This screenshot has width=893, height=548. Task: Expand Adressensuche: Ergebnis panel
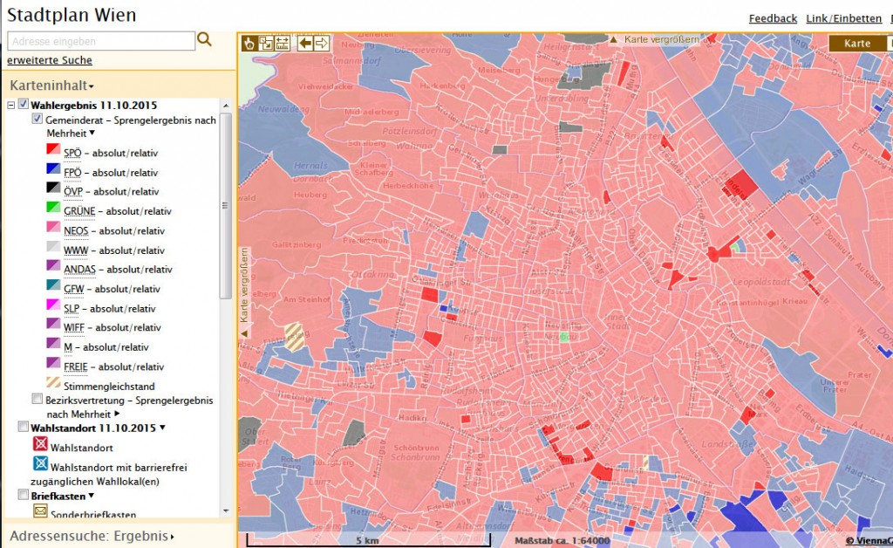[x=92, y=536]
